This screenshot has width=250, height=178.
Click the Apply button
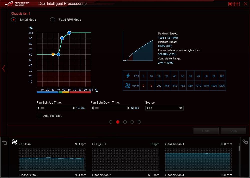tap(233, 131)
